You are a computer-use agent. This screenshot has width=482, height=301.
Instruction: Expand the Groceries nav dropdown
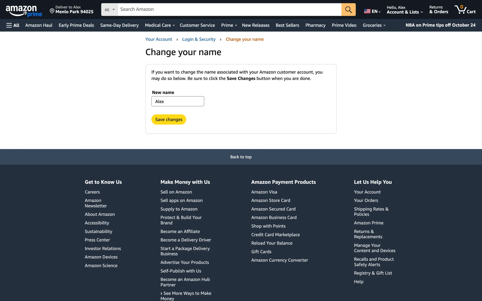374,25
